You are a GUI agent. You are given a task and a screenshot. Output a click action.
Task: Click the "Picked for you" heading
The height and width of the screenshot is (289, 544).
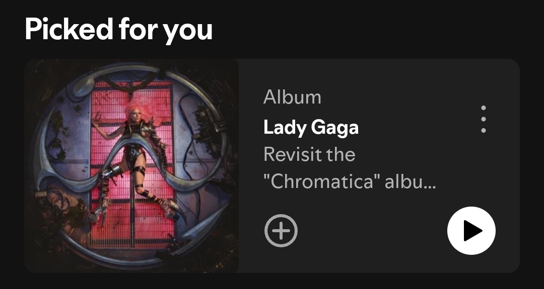click(118, 30)
